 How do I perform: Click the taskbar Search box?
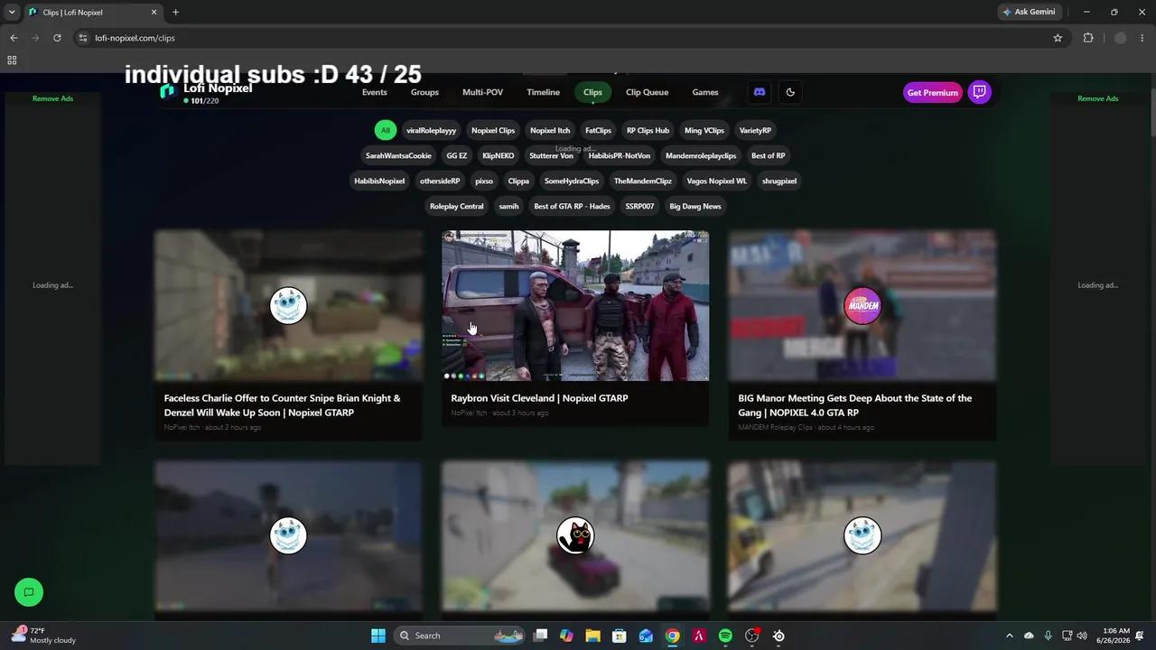(461, 636)
